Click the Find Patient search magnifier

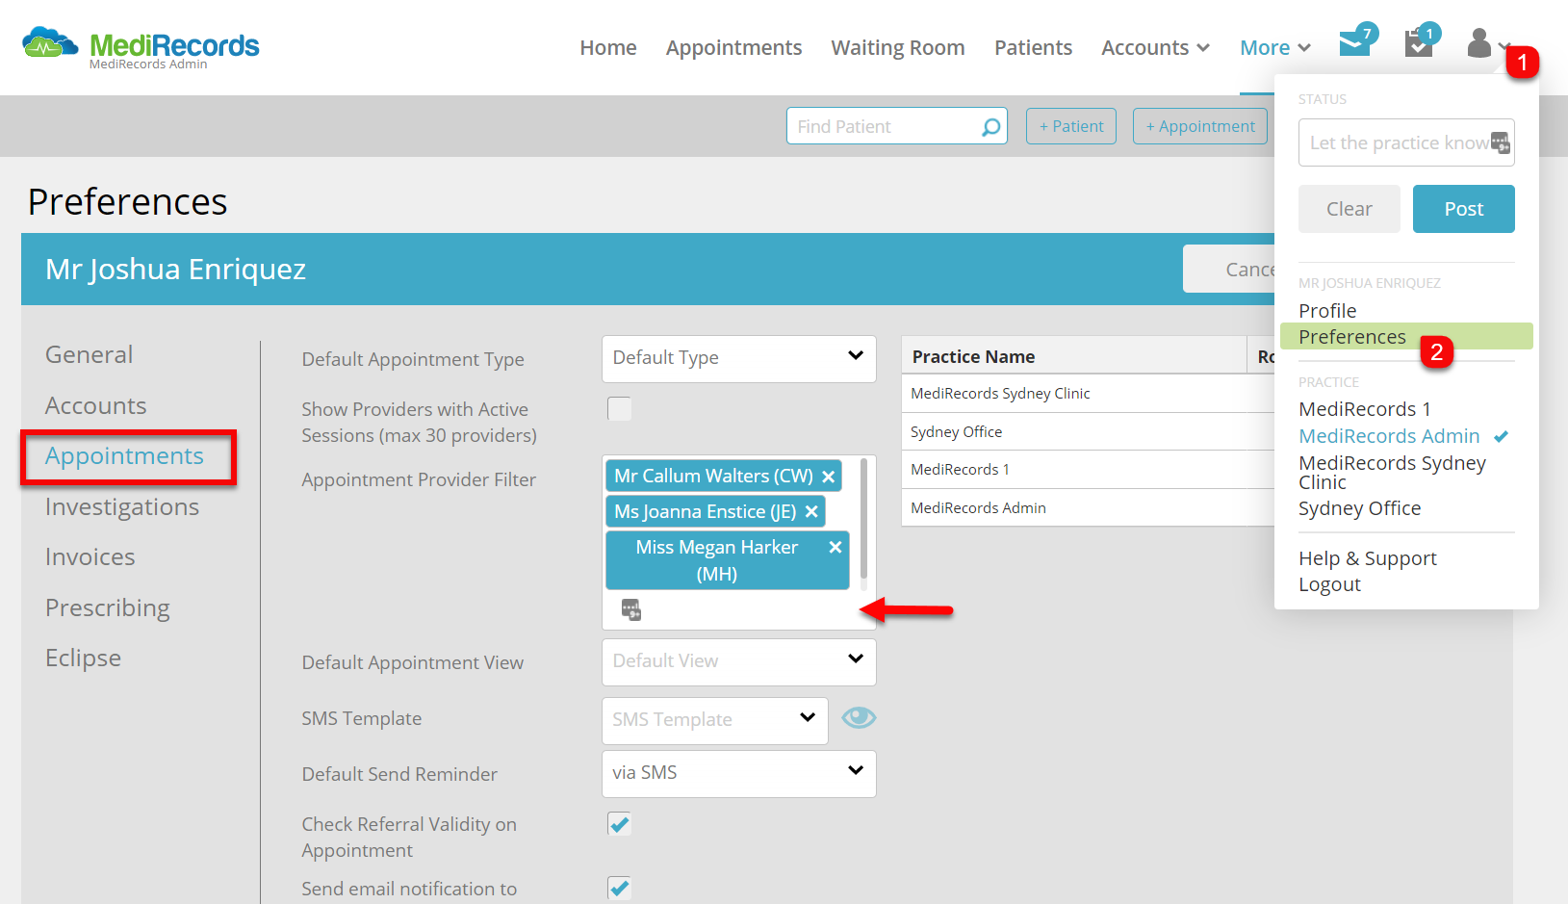coord(990,127)
